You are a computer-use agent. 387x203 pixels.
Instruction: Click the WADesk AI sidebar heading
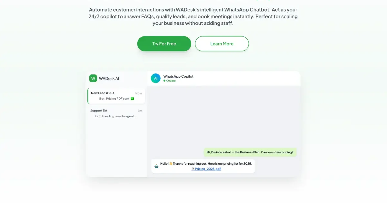coord(109,78)
